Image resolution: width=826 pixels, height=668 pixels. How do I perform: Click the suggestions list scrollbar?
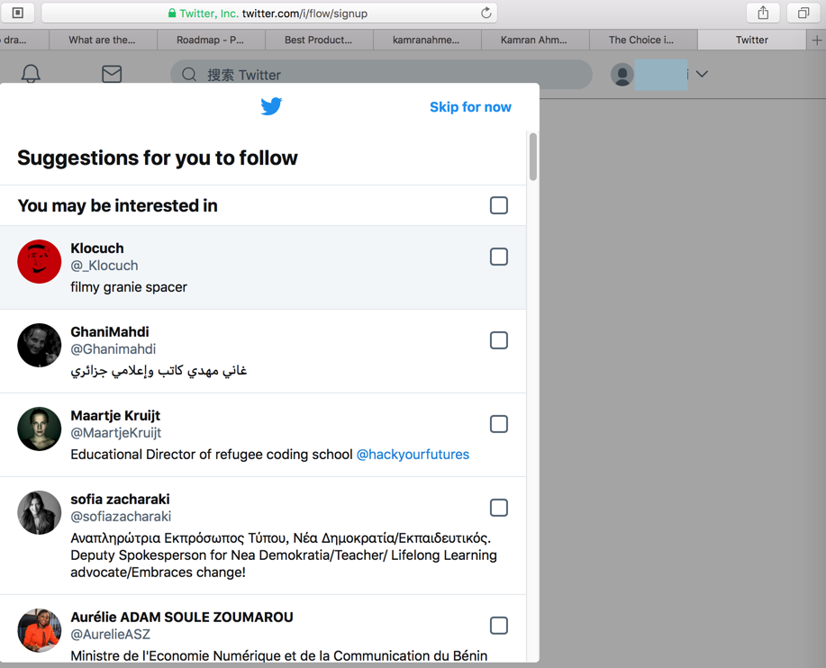533,157
